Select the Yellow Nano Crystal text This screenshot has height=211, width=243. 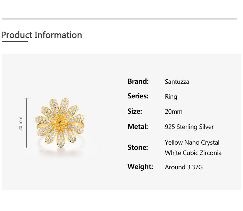[192, 143]
